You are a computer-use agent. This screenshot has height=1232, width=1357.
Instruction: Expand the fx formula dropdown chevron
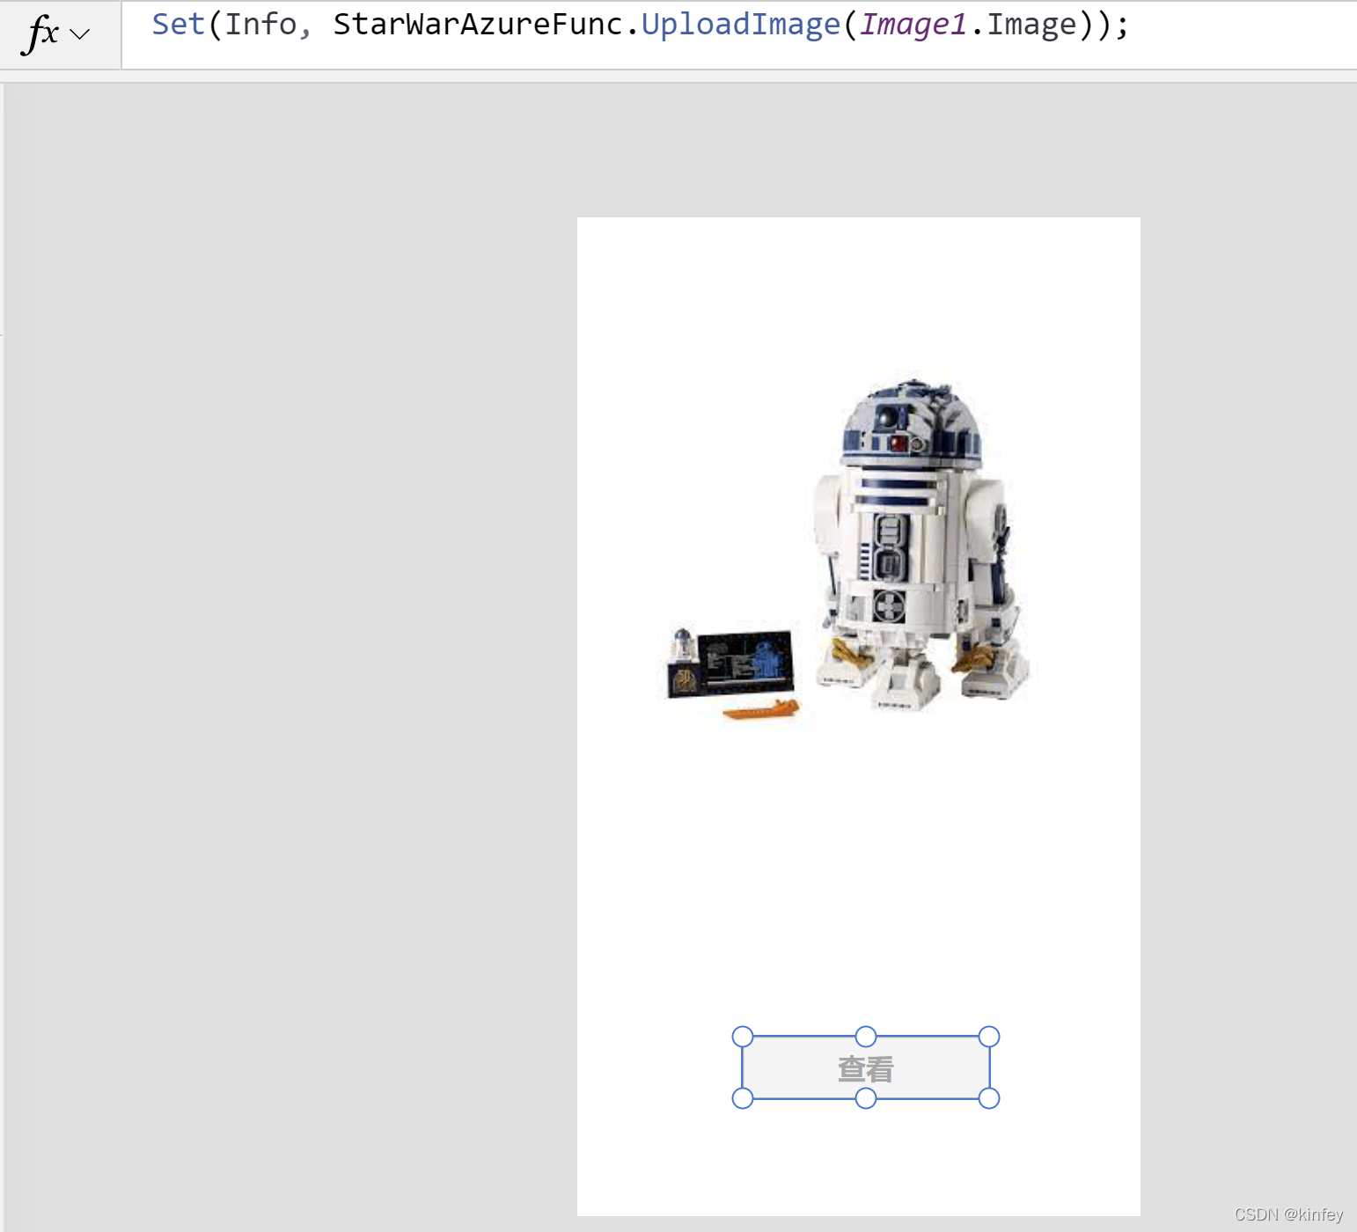point(80,34)
